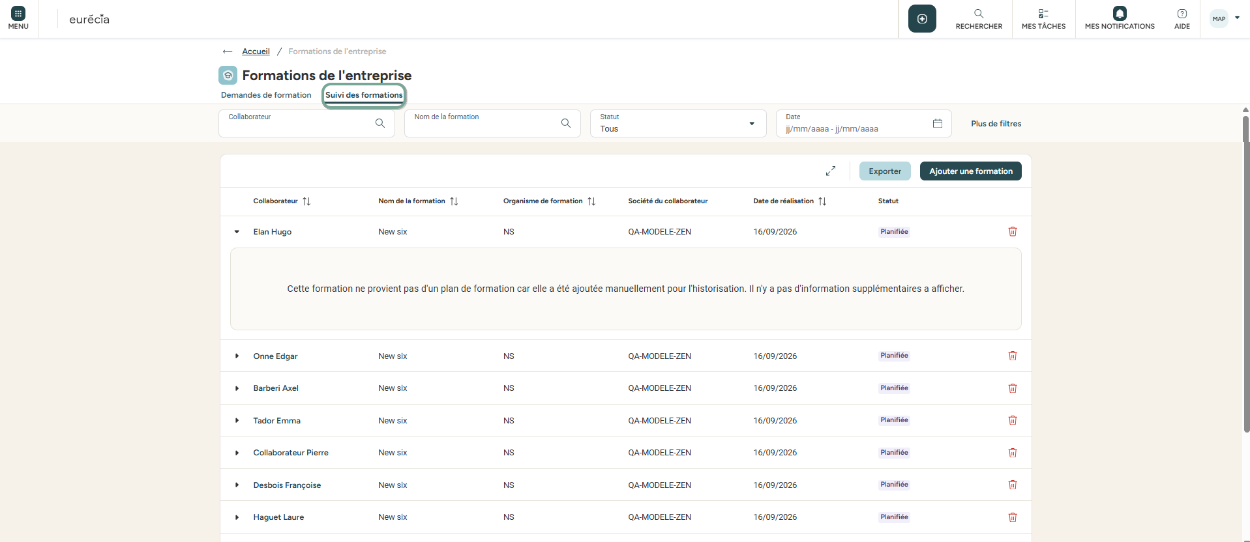Open Mes Tâches task list icon
This screenshot has width=1250, height=542.
click(x=1043, y=14)
